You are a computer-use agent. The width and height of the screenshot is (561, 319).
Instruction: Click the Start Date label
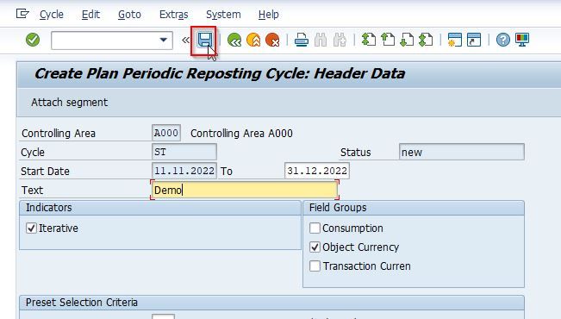[x=45, y=171]
